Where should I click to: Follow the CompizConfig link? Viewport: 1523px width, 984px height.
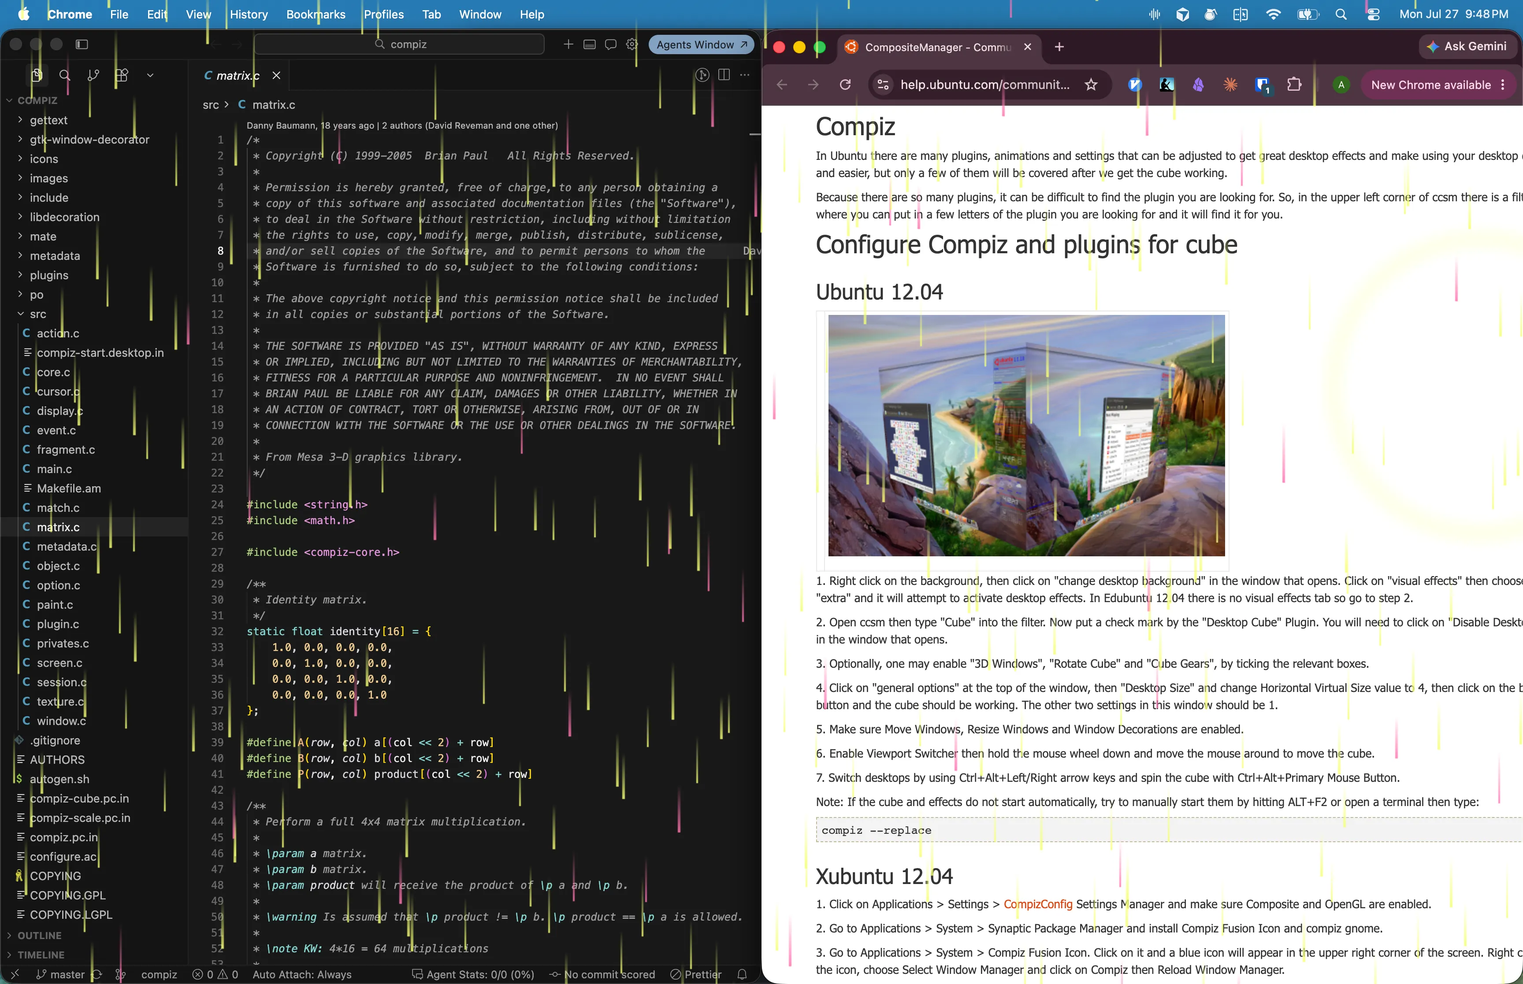[1037, 904]
